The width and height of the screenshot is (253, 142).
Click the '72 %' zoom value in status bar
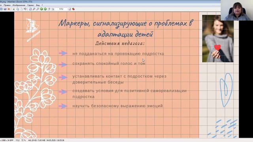click(x=24, y=140)
